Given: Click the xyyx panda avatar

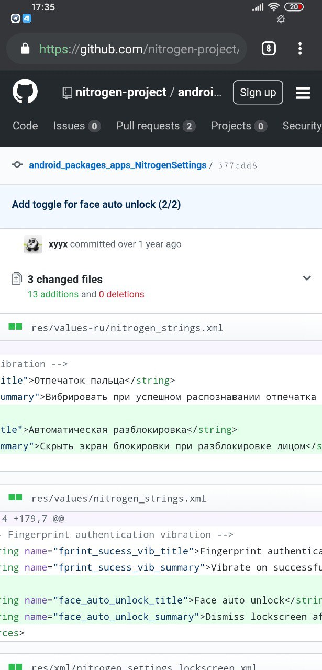Looking at the screenshot, I should pos(33,244).
